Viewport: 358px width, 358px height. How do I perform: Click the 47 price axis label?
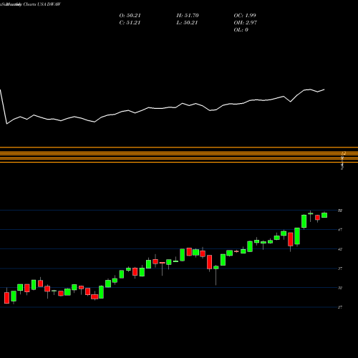[x=340, y=230]
